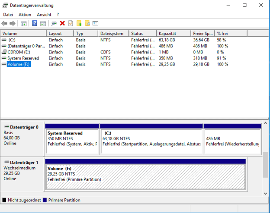Open the Datei menu
The image size is (270, 213).
8,15
